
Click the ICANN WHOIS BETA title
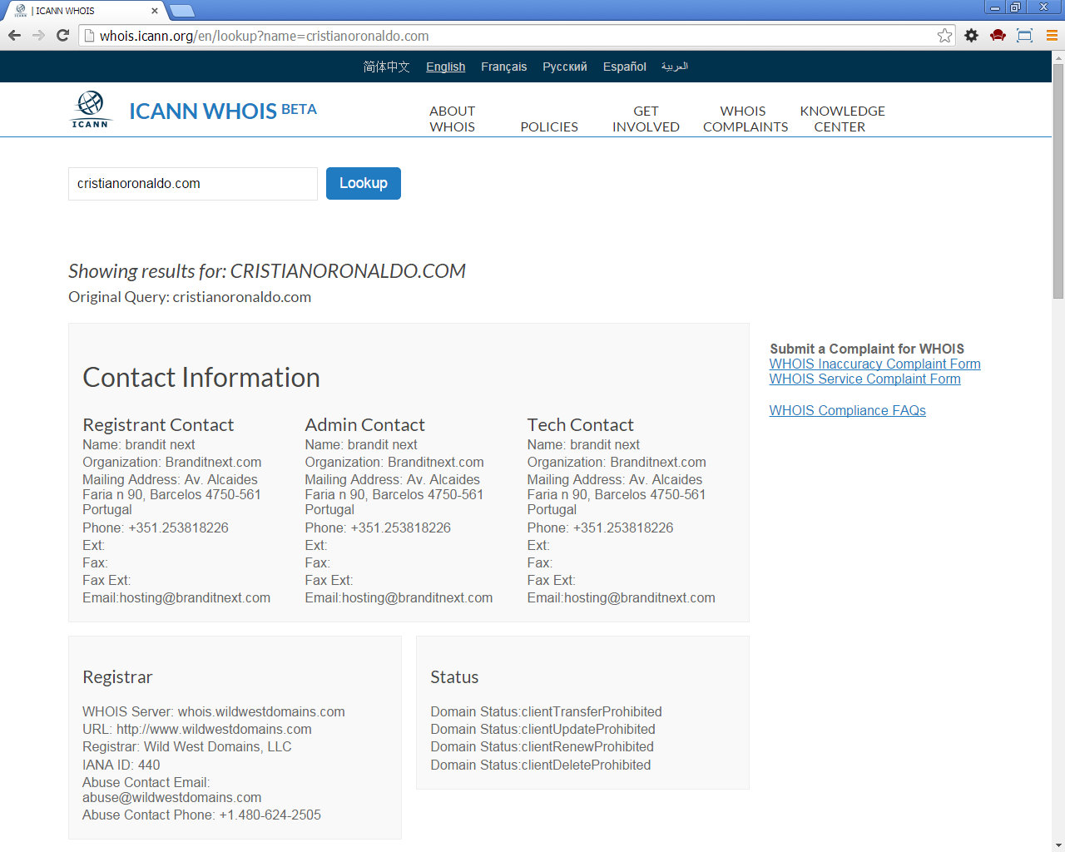click(223, 111)
